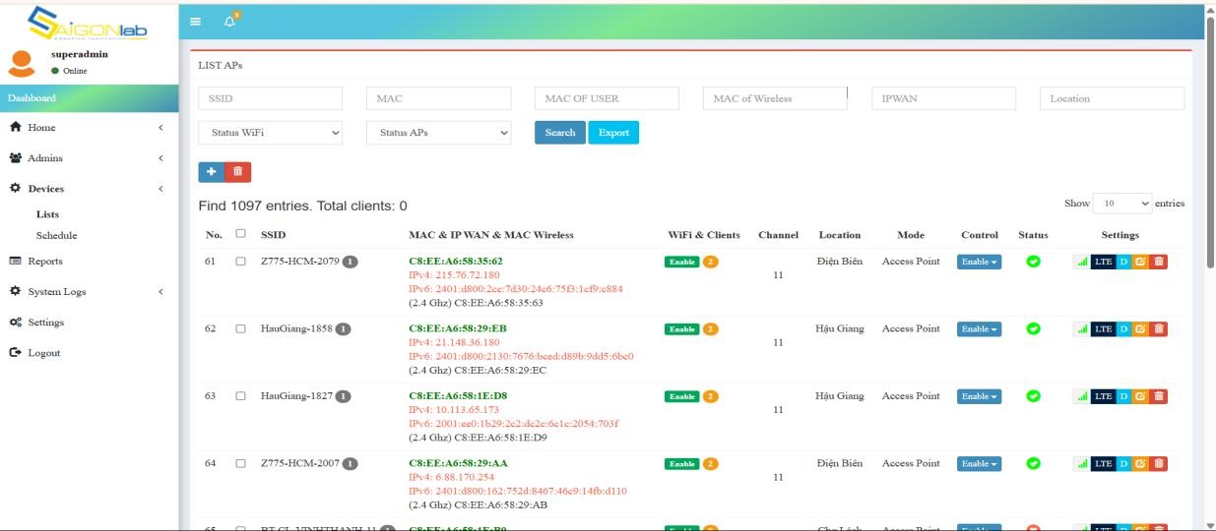
Task: Delete the Z775-HCM-2007 access point
Action: coord(1158,463)
